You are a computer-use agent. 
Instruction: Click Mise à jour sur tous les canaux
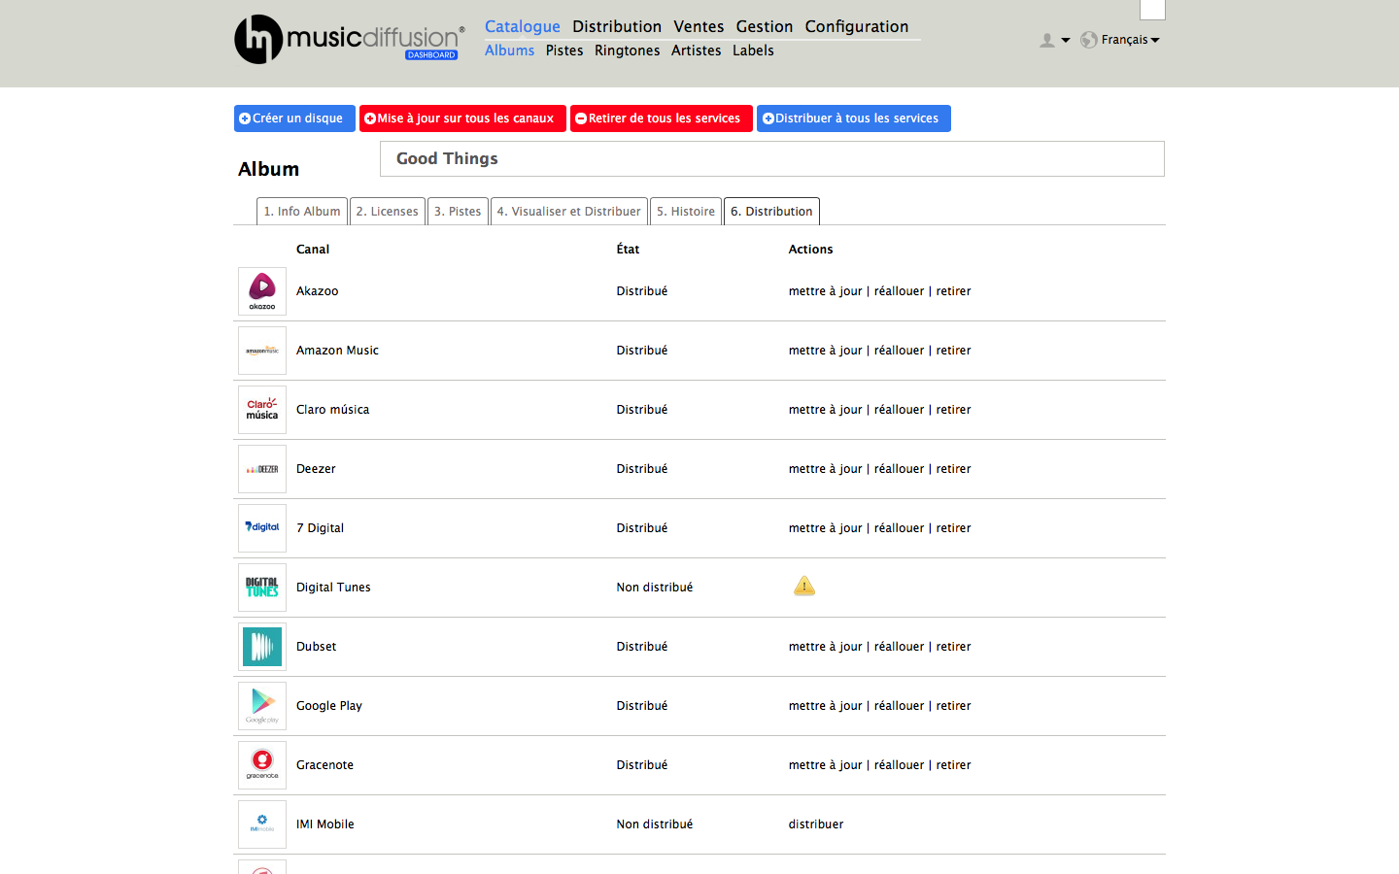pyautogui.click(x=462, y=118)
